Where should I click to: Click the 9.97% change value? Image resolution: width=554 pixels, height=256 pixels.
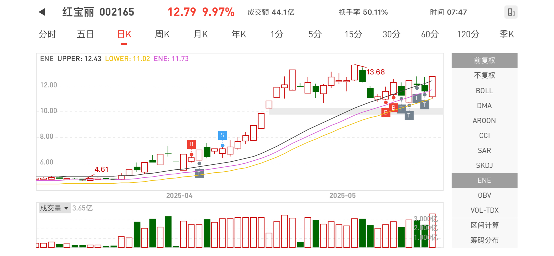pyautogui.click(x=218, y=12)
